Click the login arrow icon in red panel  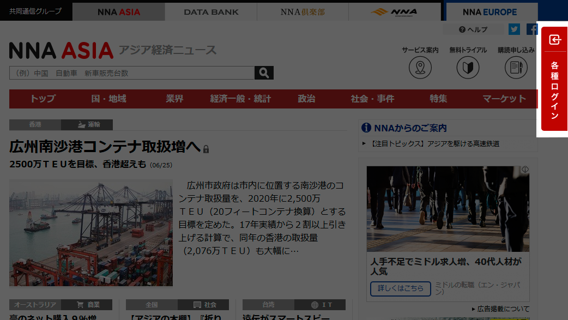point(554,40)
